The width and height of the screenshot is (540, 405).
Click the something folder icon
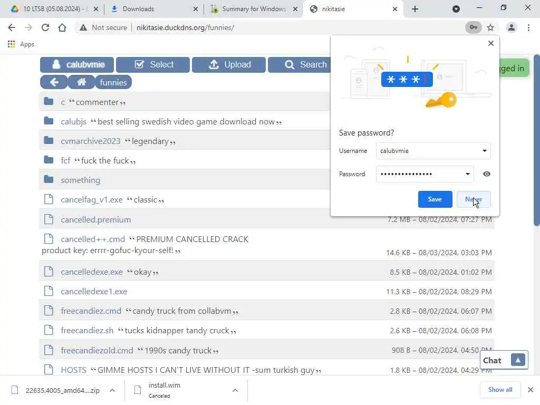[x=49, y=179]
